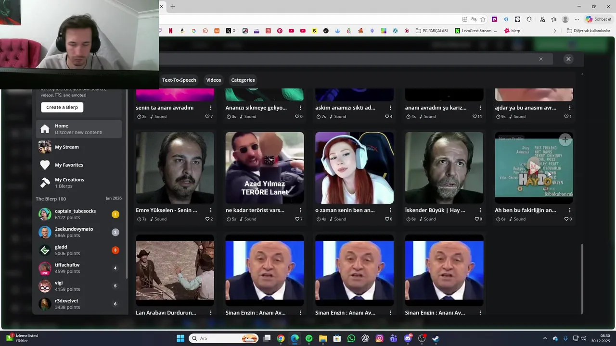Open options menu for 'Emre Yükselen - Senin' sound
616x346 pixels.
click(x=211, y=210)
